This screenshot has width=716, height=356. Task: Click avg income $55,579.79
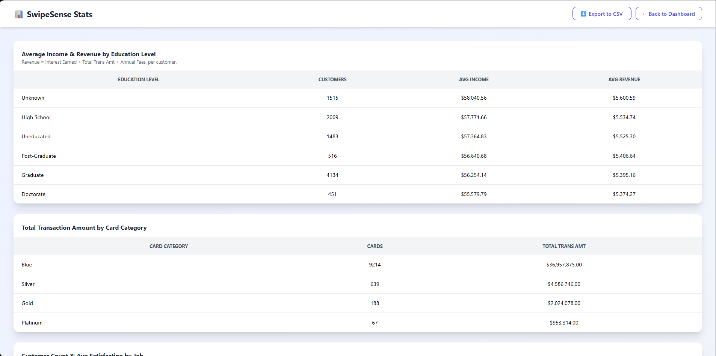(474, 194)
